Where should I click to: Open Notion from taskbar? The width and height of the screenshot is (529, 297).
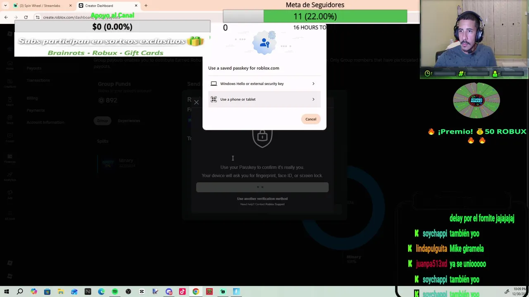88,292
